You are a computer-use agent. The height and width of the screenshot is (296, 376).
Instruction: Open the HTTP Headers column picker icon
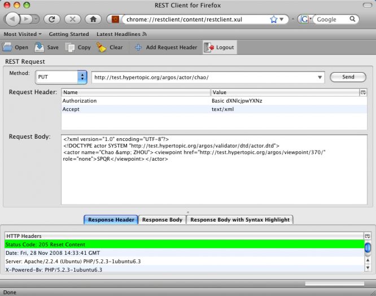(368, 236)
